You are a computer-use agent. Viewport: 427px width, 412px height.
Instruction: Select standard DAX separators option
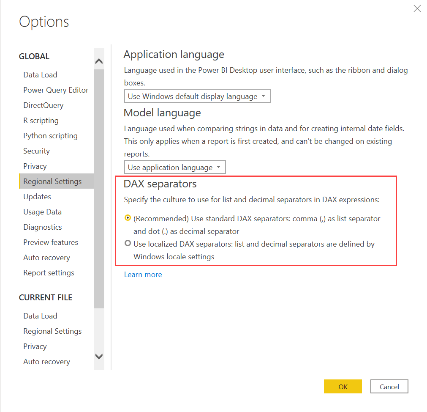[x=128, y=218]
